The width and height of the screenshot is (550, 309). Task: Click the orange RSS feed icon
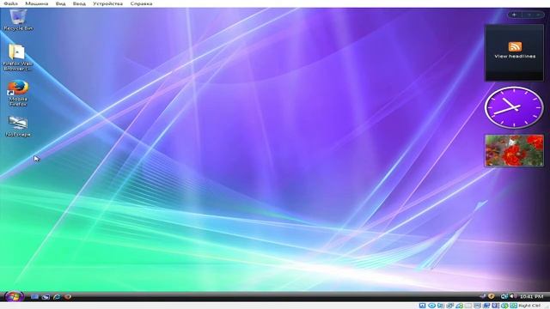[x=515, y=46]
